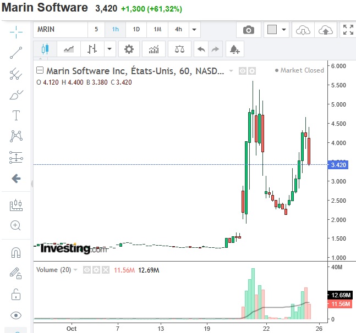The width and height of the screenshot is (356, 333).
Task: Click the 11.56M volume label
Action: point(340,304)
